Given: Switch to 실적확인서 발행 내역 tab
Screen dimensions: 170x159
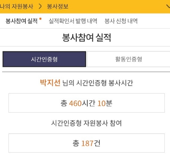Looking at the screenshot, I should (x=73, y=21).
